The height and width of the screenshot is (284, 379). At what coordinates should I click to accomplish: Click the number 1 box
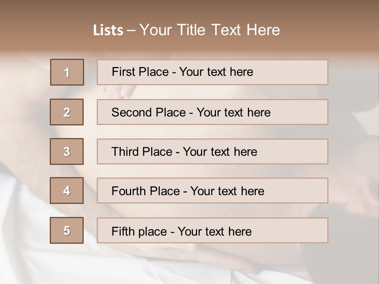tap(67, 72)
